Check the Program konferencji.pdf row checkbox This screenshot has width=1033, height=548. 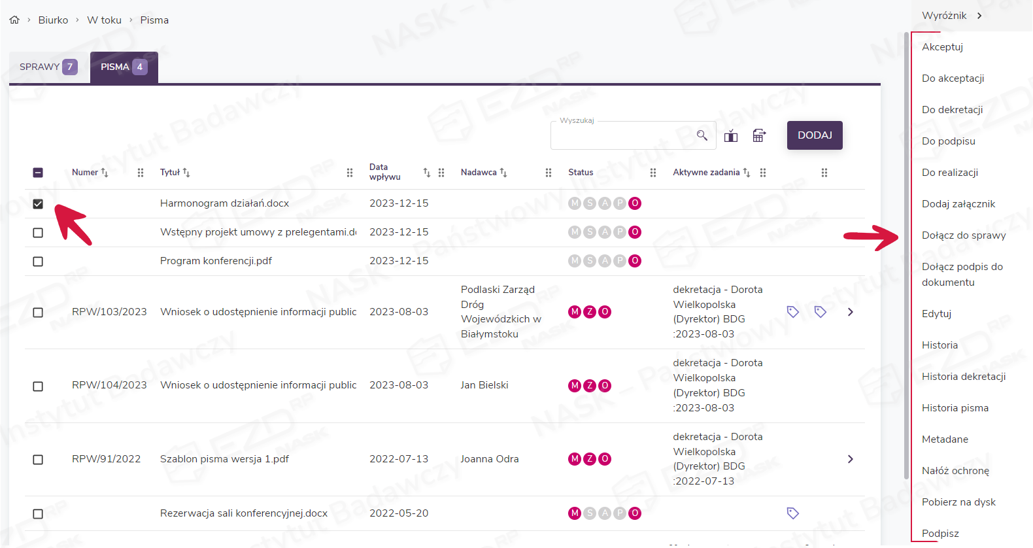(38, 262)
